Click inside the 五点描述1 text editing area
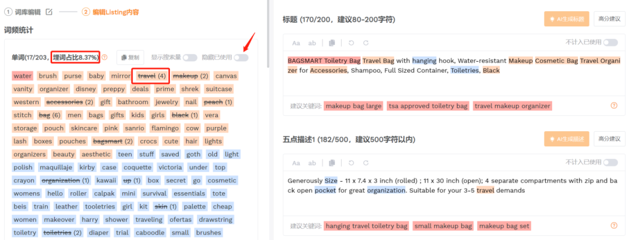 (x=455, y=193)
